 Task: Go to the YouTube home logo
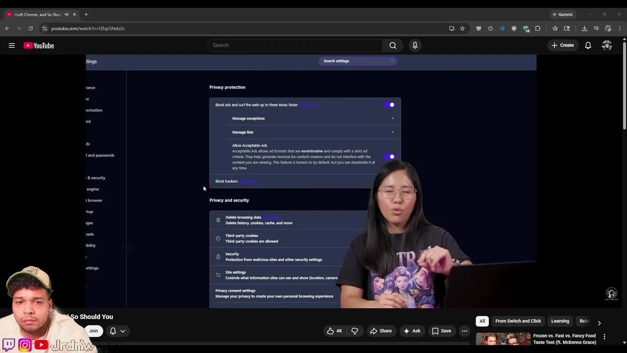pos(39,46)
